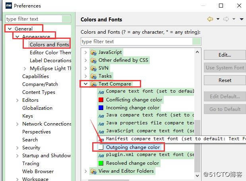The image size is (246, 181).
Task: Open the preferences view menu dropdown
Action: pyautogui.click(x=242, y=19)
